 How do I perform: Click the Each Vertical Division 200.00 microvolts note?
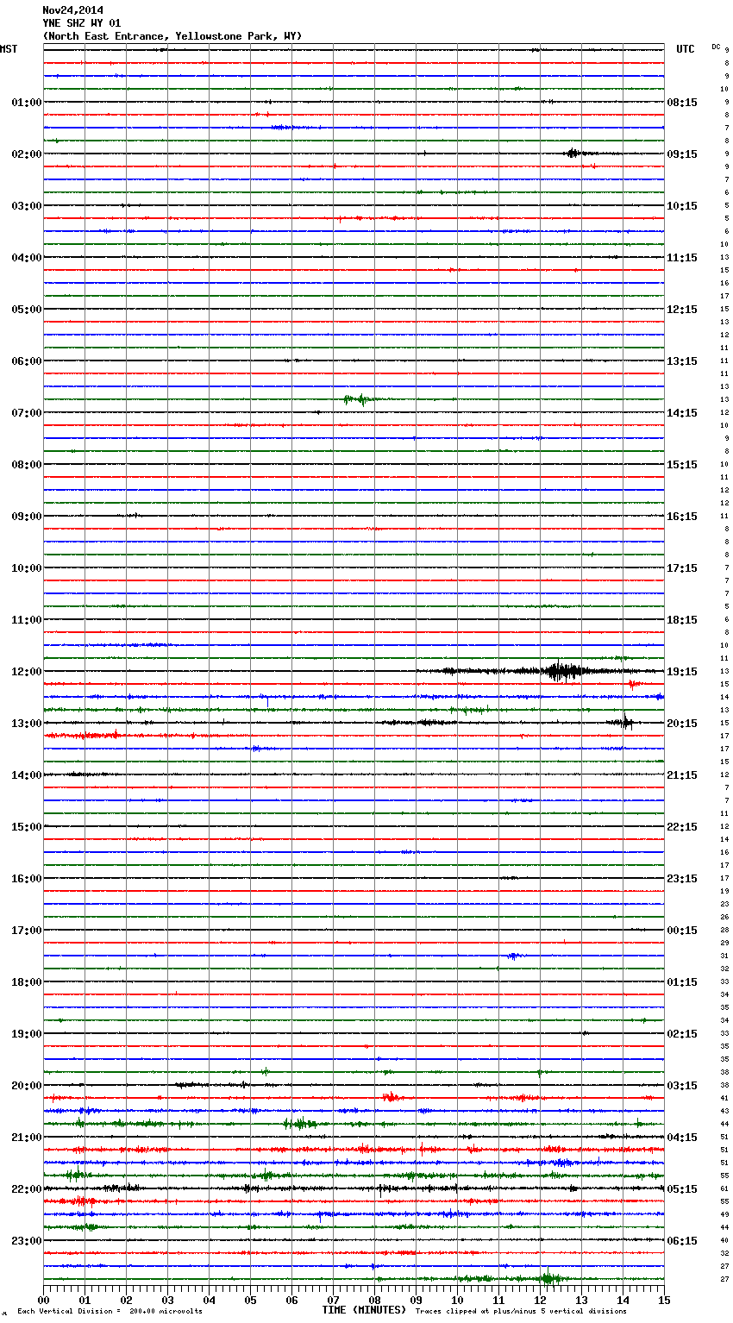coord(110,1311)
